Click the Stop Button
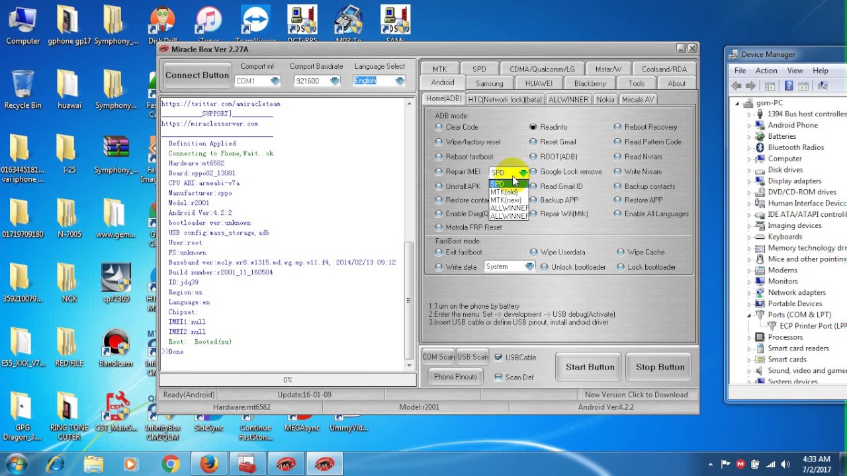 (660, 368)
